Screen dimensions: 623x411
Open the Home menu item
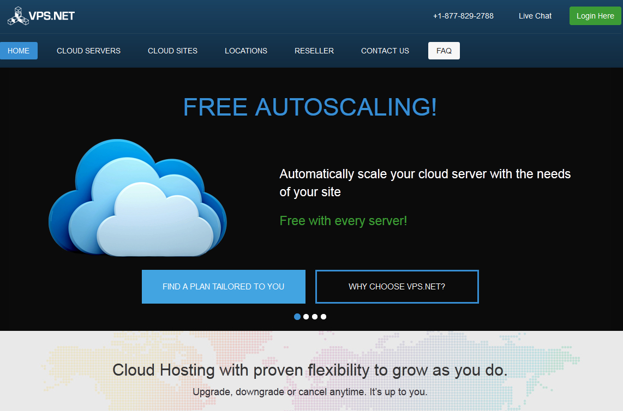coord(19,51)
